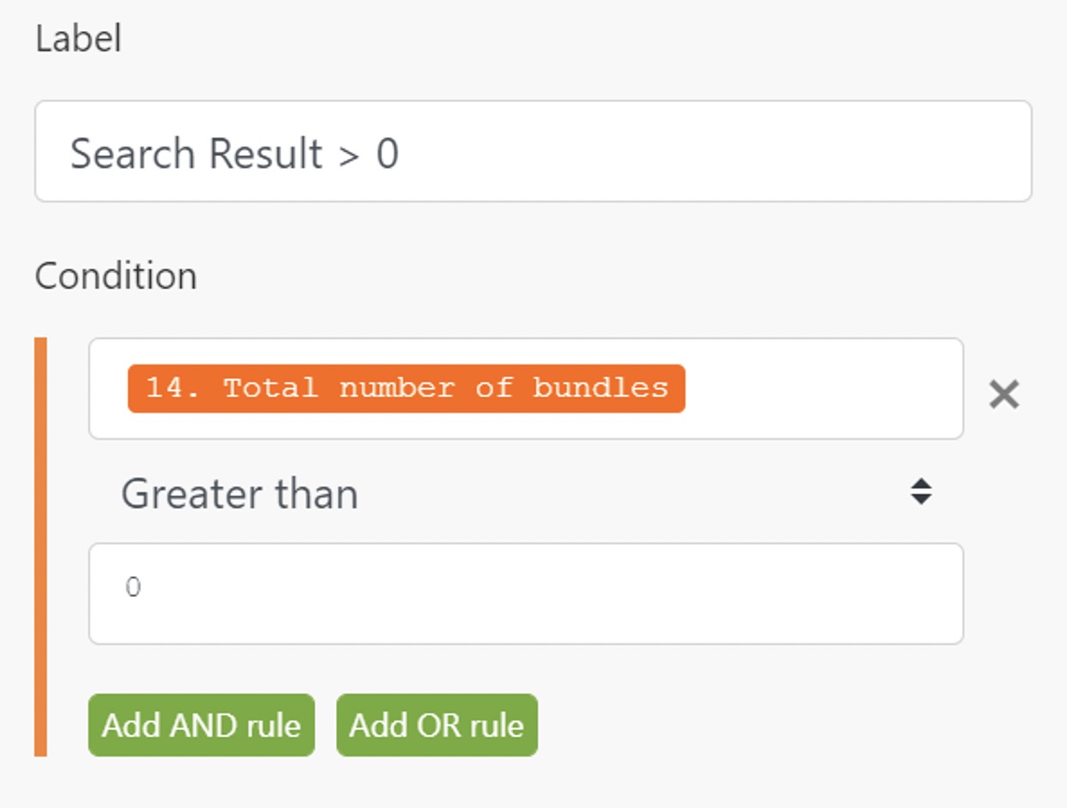Click the digit 0 in the comparison value box
Viewport: 1067px width, 808px height.
133,588
